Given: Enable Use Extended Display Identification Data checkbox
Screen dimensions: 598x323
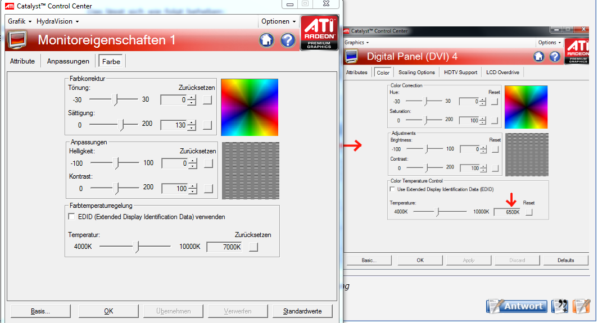Looking at the screenshot, I should coord(392,189).
